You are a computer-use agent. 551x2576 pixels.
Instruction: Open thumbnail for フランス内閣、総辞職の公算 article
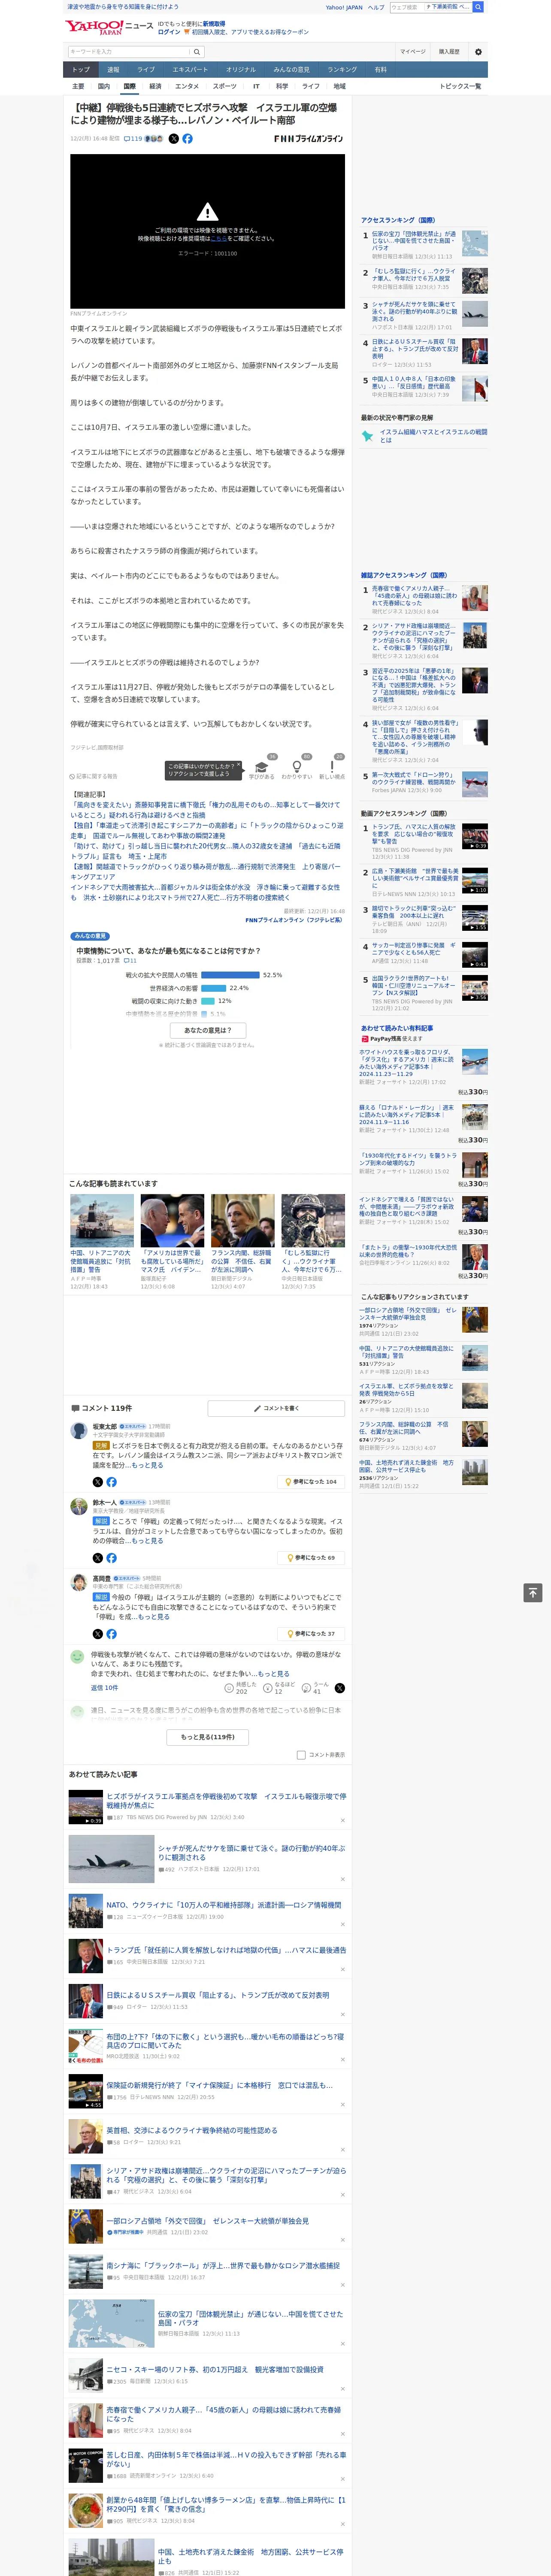242,1220
